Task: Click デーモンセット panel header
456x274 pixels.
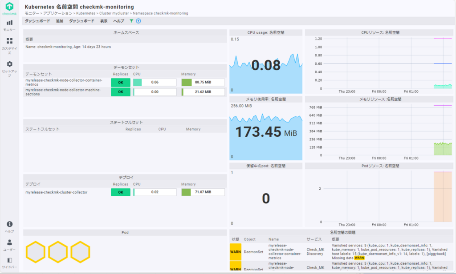Action: [x=125, y=67]
